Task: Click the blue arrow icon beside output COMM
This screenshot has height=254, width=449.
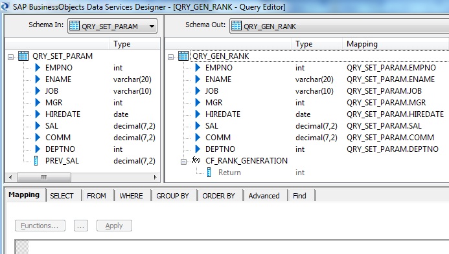Action: [198, 138]
